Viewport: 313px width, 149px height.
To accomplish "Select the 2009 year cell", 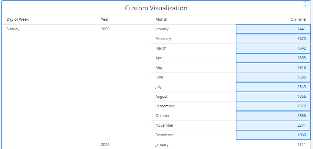I will click(x=105, y=29).
